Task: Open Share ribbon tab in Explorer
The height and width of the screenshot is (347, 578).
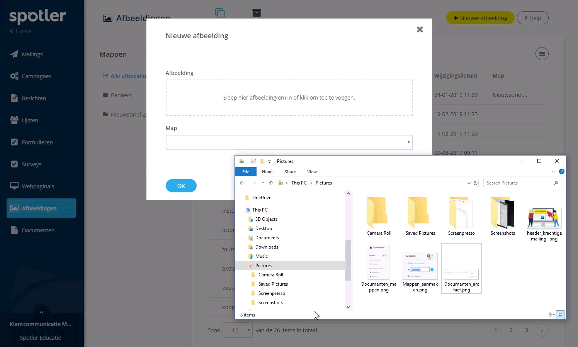Action: tap(290, 172)
